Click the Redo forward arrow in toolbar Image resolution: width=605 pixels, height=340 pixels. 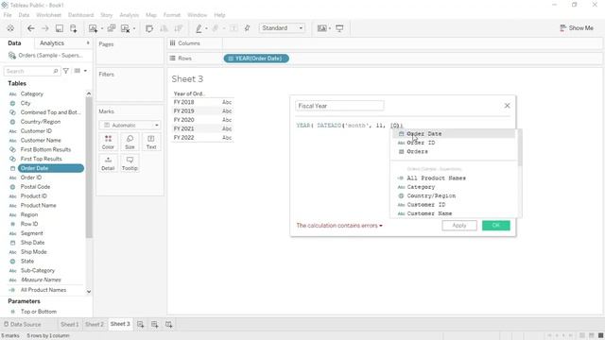tap(45, 28)
